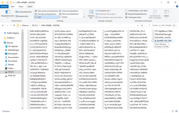Collapse the ribbon with the chevron
This screenshot has width=179, height=113.
[174, 6]
